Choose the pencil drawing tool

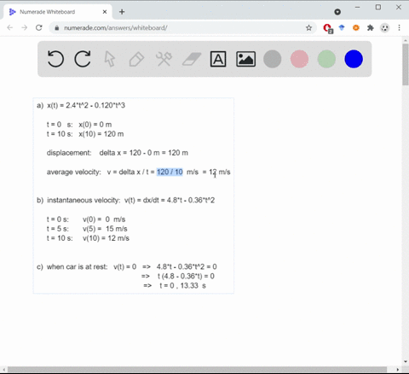click(x=136, y=59)
